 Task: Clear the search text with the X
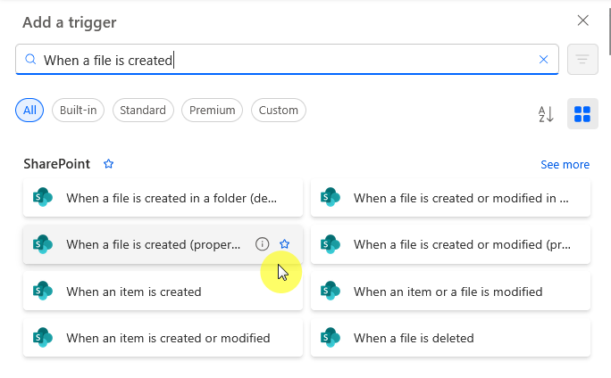(x=543, y=60)
